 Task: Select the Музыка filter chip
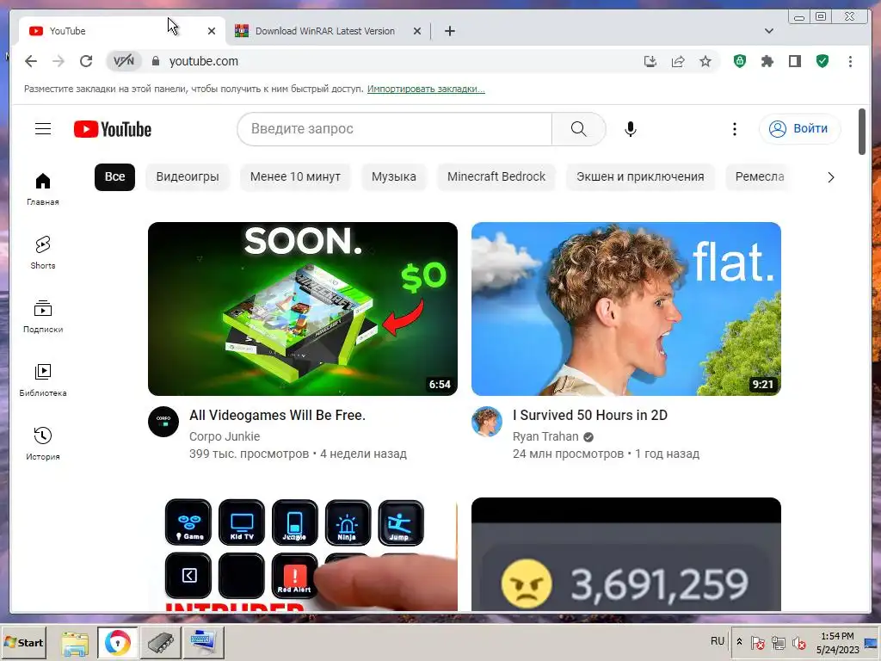(394, 177)
